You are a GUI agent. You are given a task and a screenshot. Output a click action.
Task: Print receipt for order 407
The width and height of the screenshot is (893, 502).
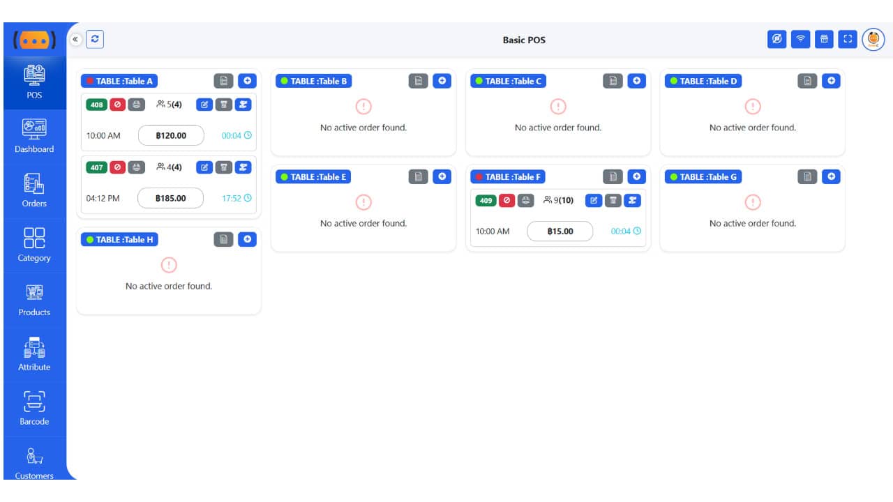[136, 167]
